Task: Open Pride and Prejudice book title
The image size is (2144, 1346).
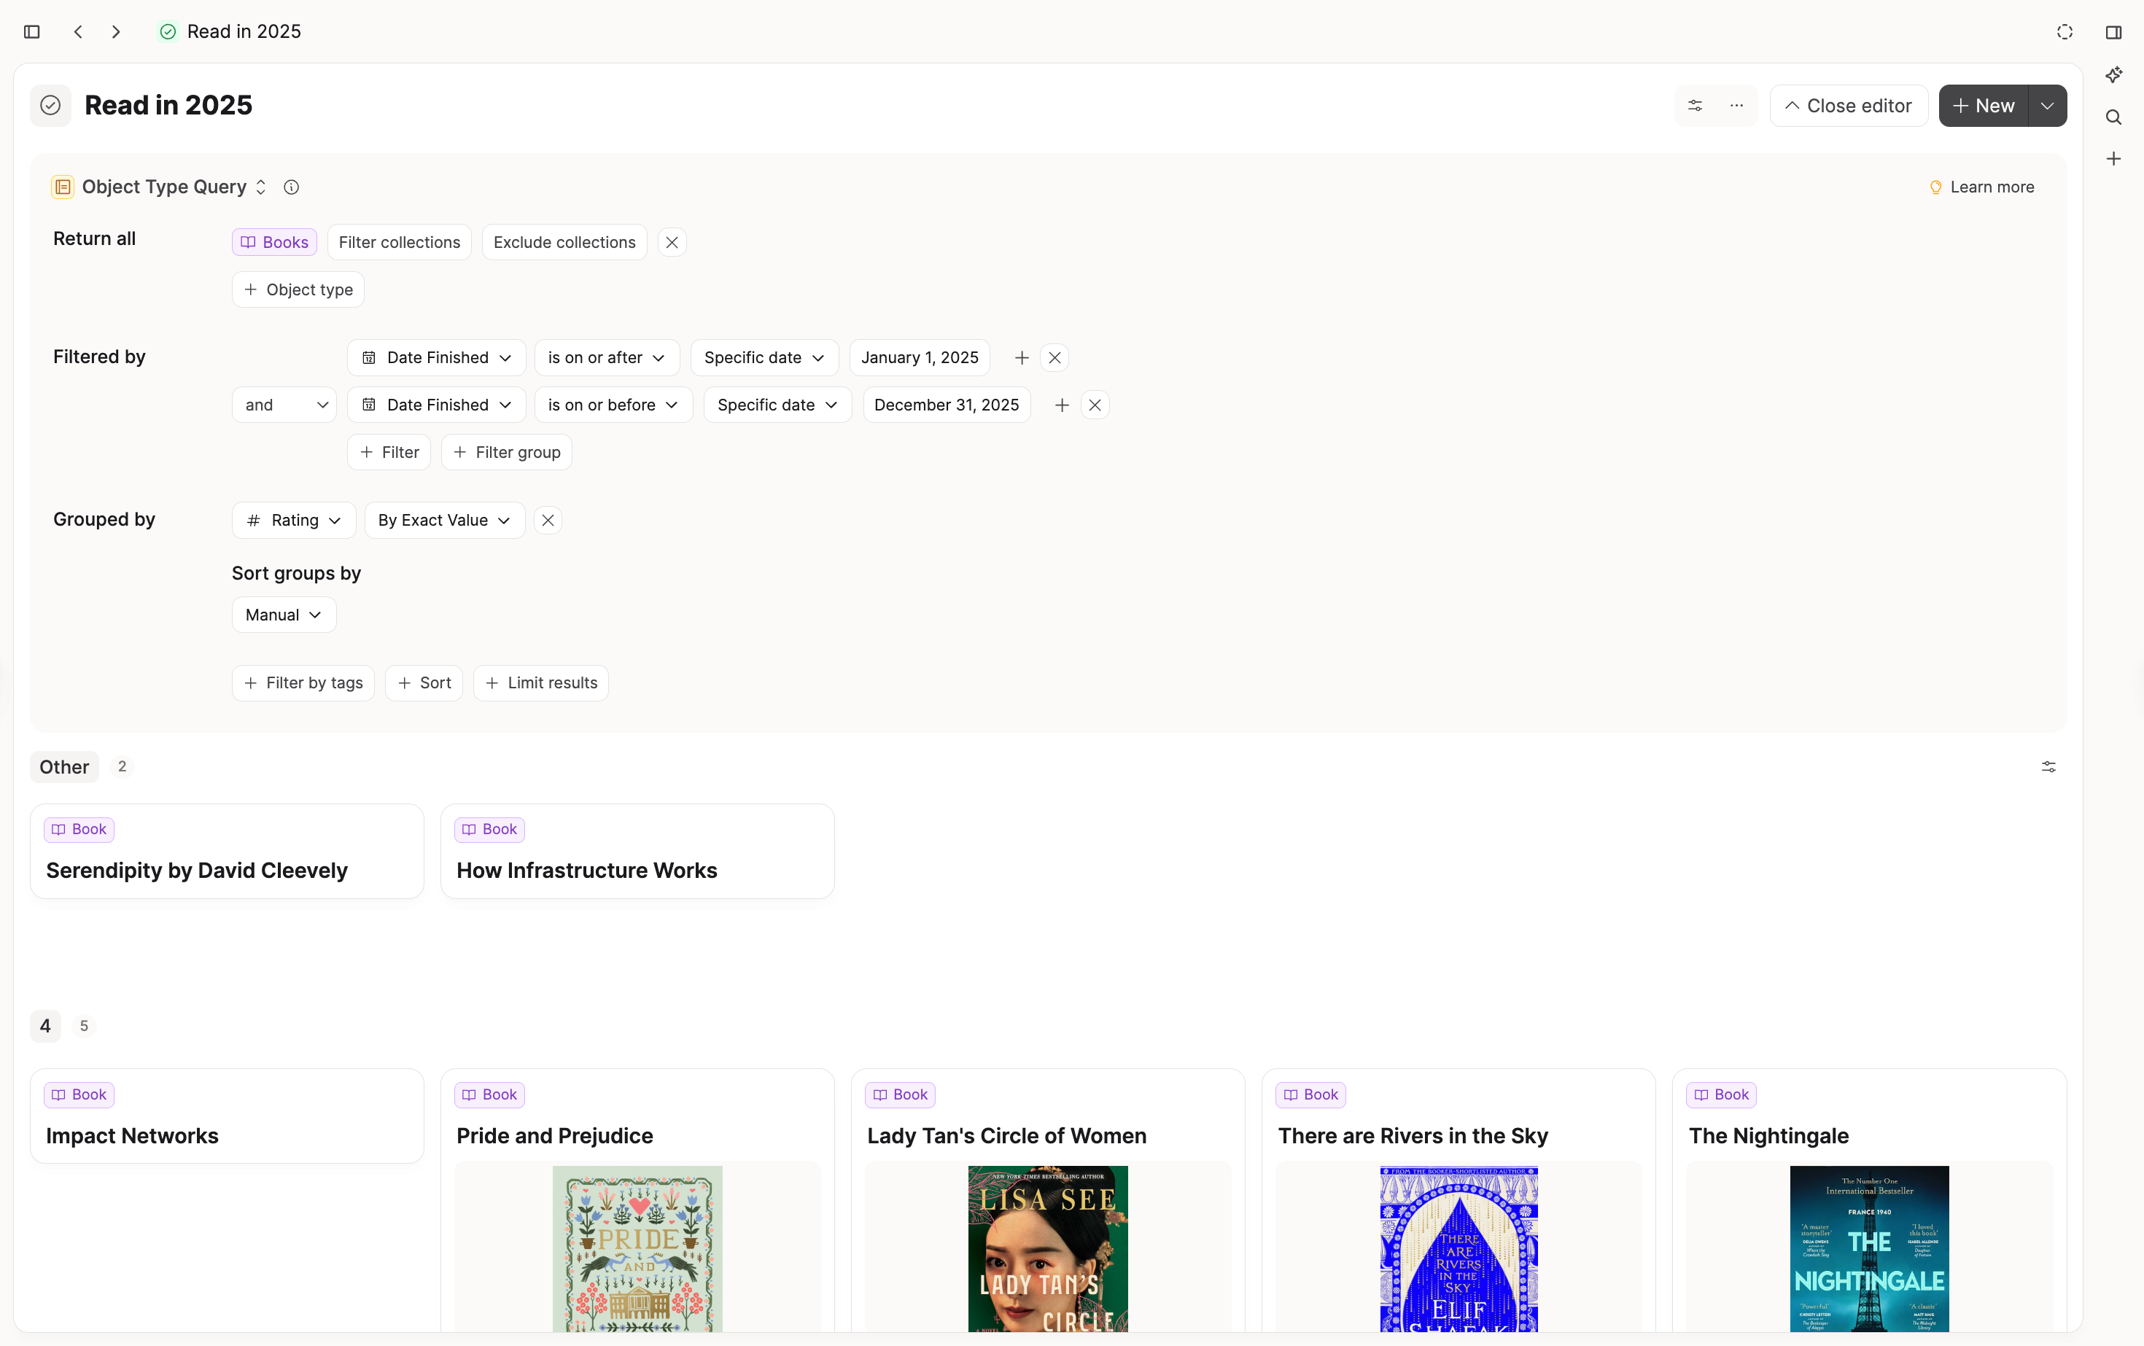Action: pos(555,1136)
